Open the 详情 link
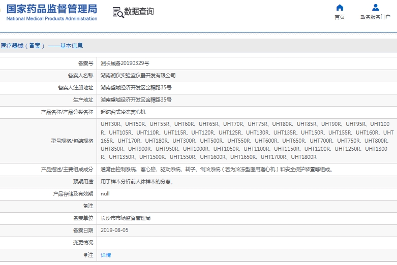Viewport: 397px width, 265px height. 106,255
